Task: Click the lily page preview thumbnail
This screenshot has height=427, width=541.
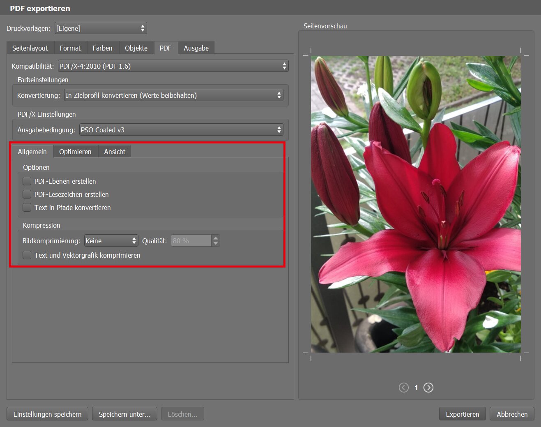Action: 416,204
